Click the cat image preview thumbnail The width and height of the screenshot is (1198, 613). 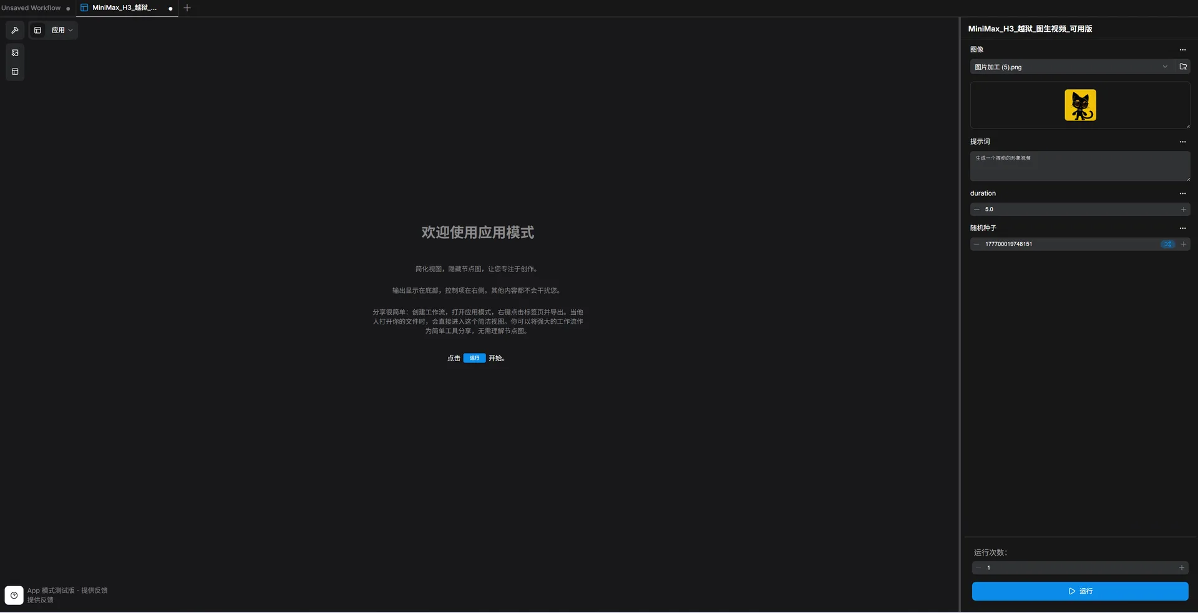(1080, 105)
